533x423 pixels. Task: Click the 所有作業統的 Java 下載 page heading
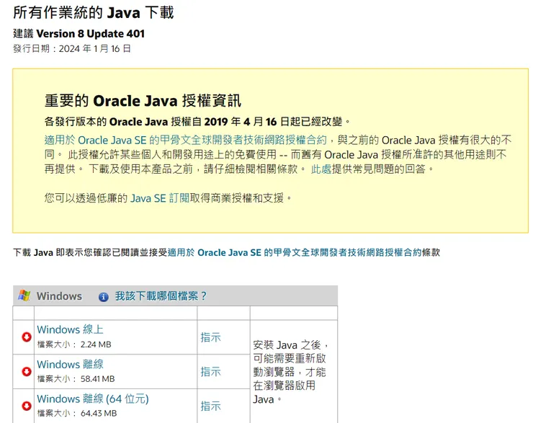(x=94, y=13)
